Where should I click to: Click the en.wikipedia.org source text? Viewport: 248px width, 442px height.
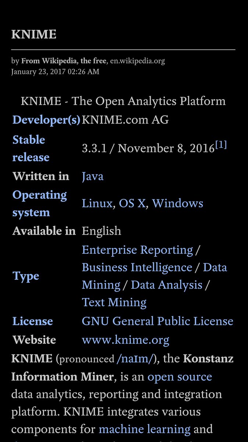(x=137, y=61)
